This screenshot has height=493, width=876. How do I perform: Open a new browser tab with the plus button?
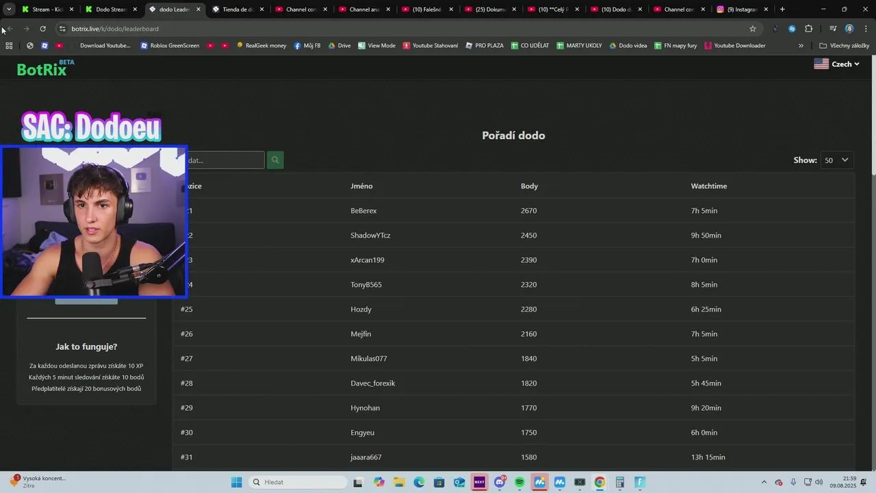coord(782,10)
